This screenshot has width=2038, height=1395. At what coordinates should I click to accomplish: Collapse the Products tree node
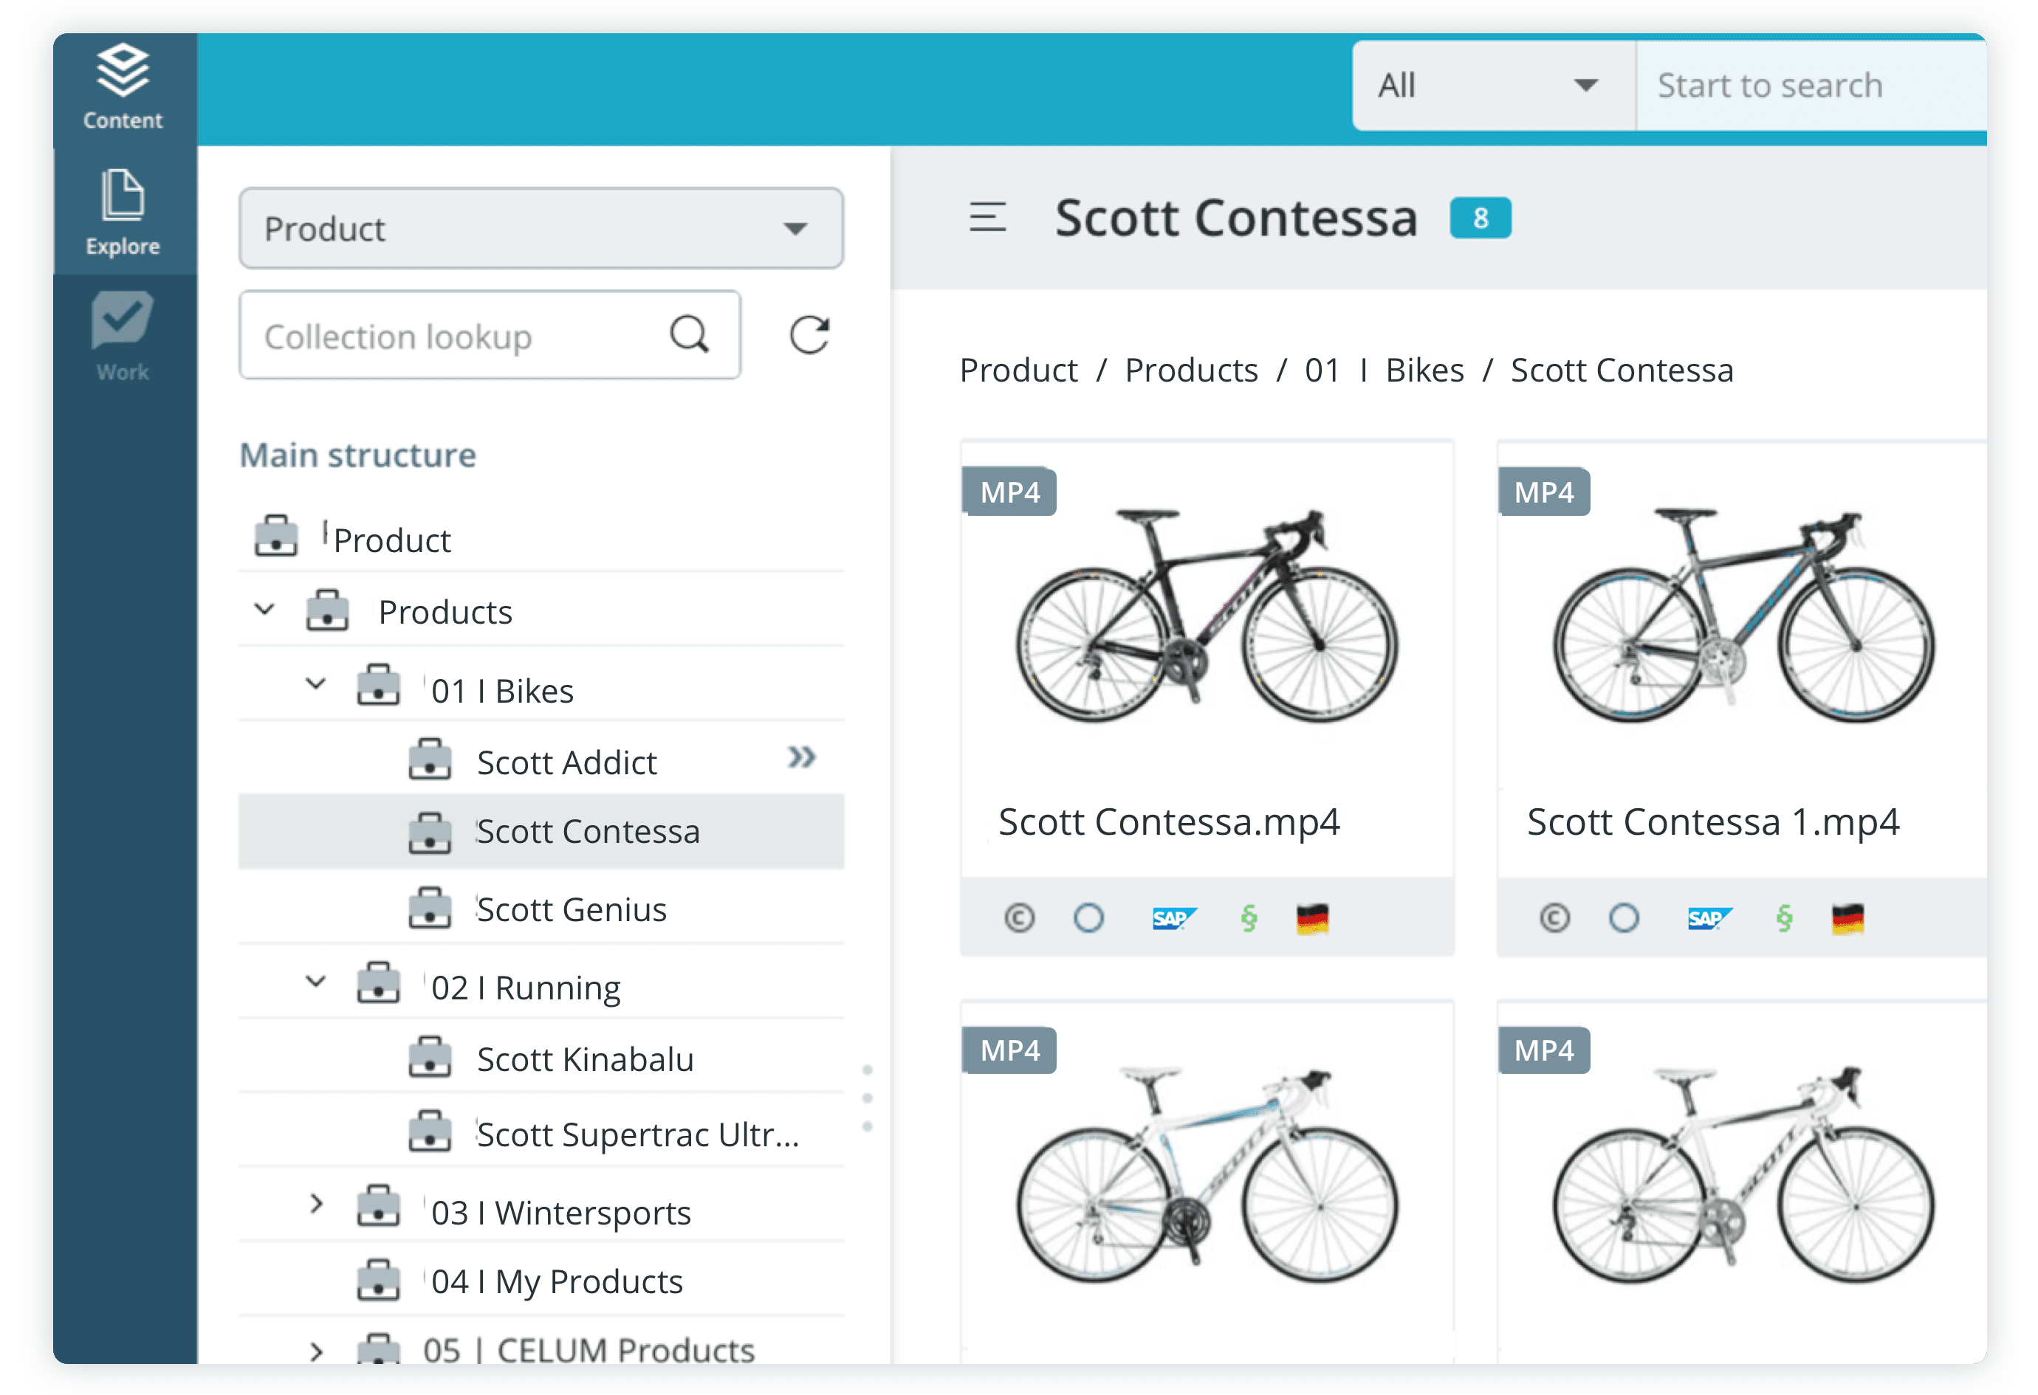265,610
